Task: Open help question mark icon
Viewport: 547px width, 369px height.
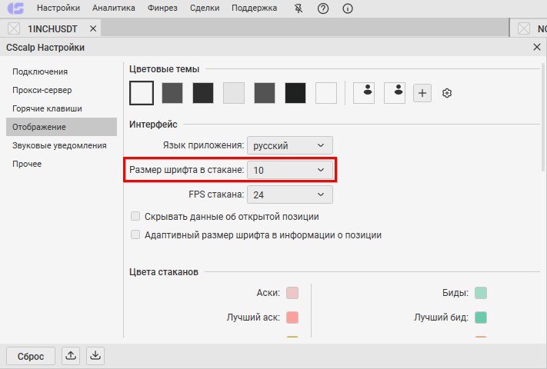Action: pyautogui.click(x=323, y=8)
